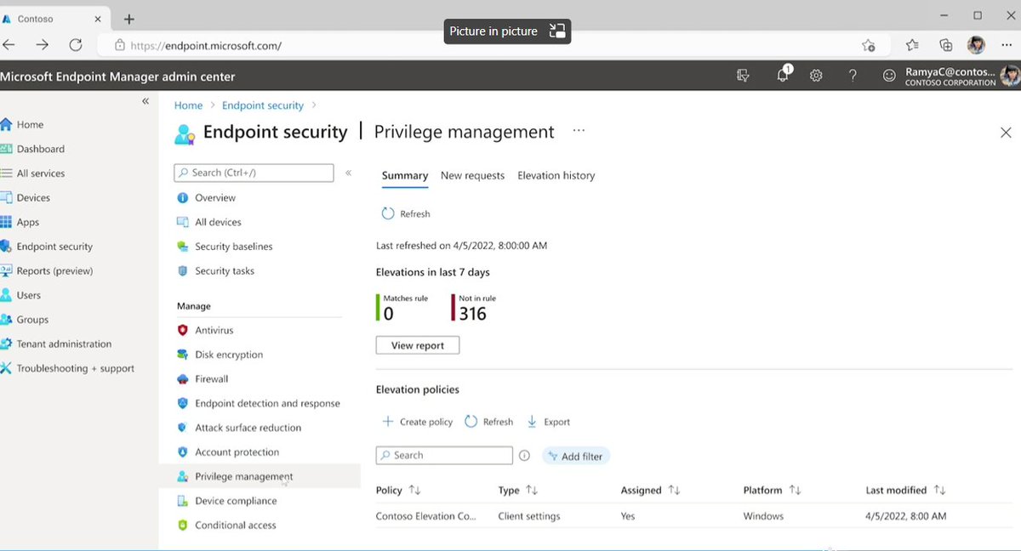This screenshot has width=1021, height=551.
Task: Export the elevation policies
Action: click(549, 422)
